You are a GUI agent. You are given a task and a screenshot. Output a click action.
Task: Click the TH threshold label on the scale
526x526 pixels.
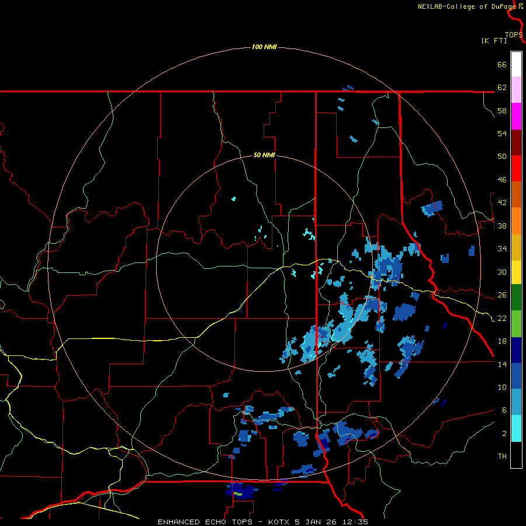[502, 456]
